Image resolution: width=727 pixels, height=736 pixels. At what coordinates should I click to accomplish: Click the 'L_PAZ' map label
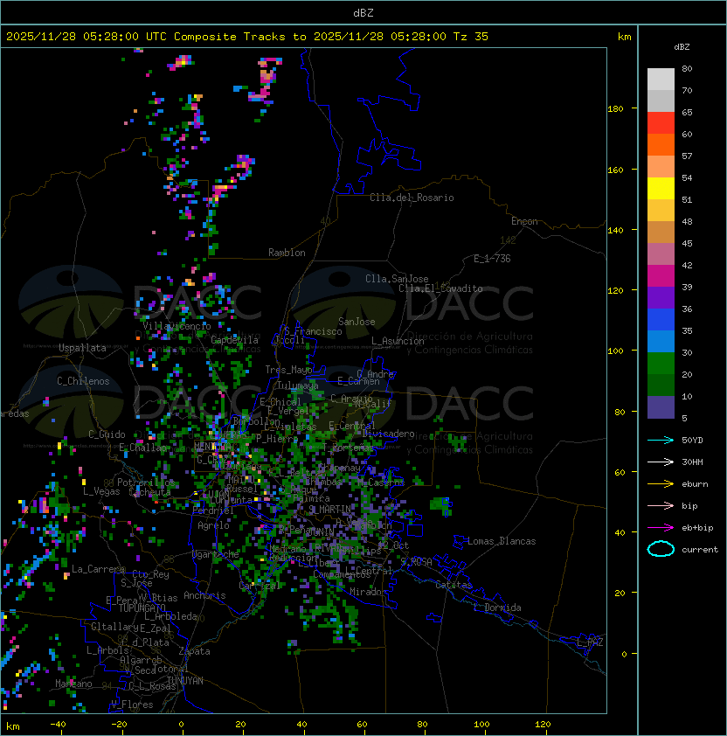point(590,642)
